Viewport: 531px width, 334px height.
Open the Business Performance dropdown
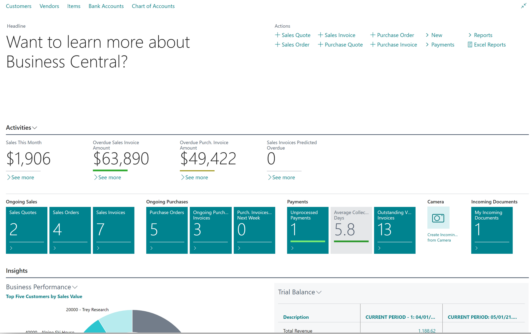click(75, 287)
